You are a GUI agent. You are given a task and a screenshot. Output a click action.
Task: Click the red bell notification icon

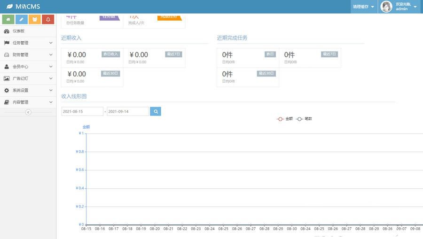pos(48,19)
